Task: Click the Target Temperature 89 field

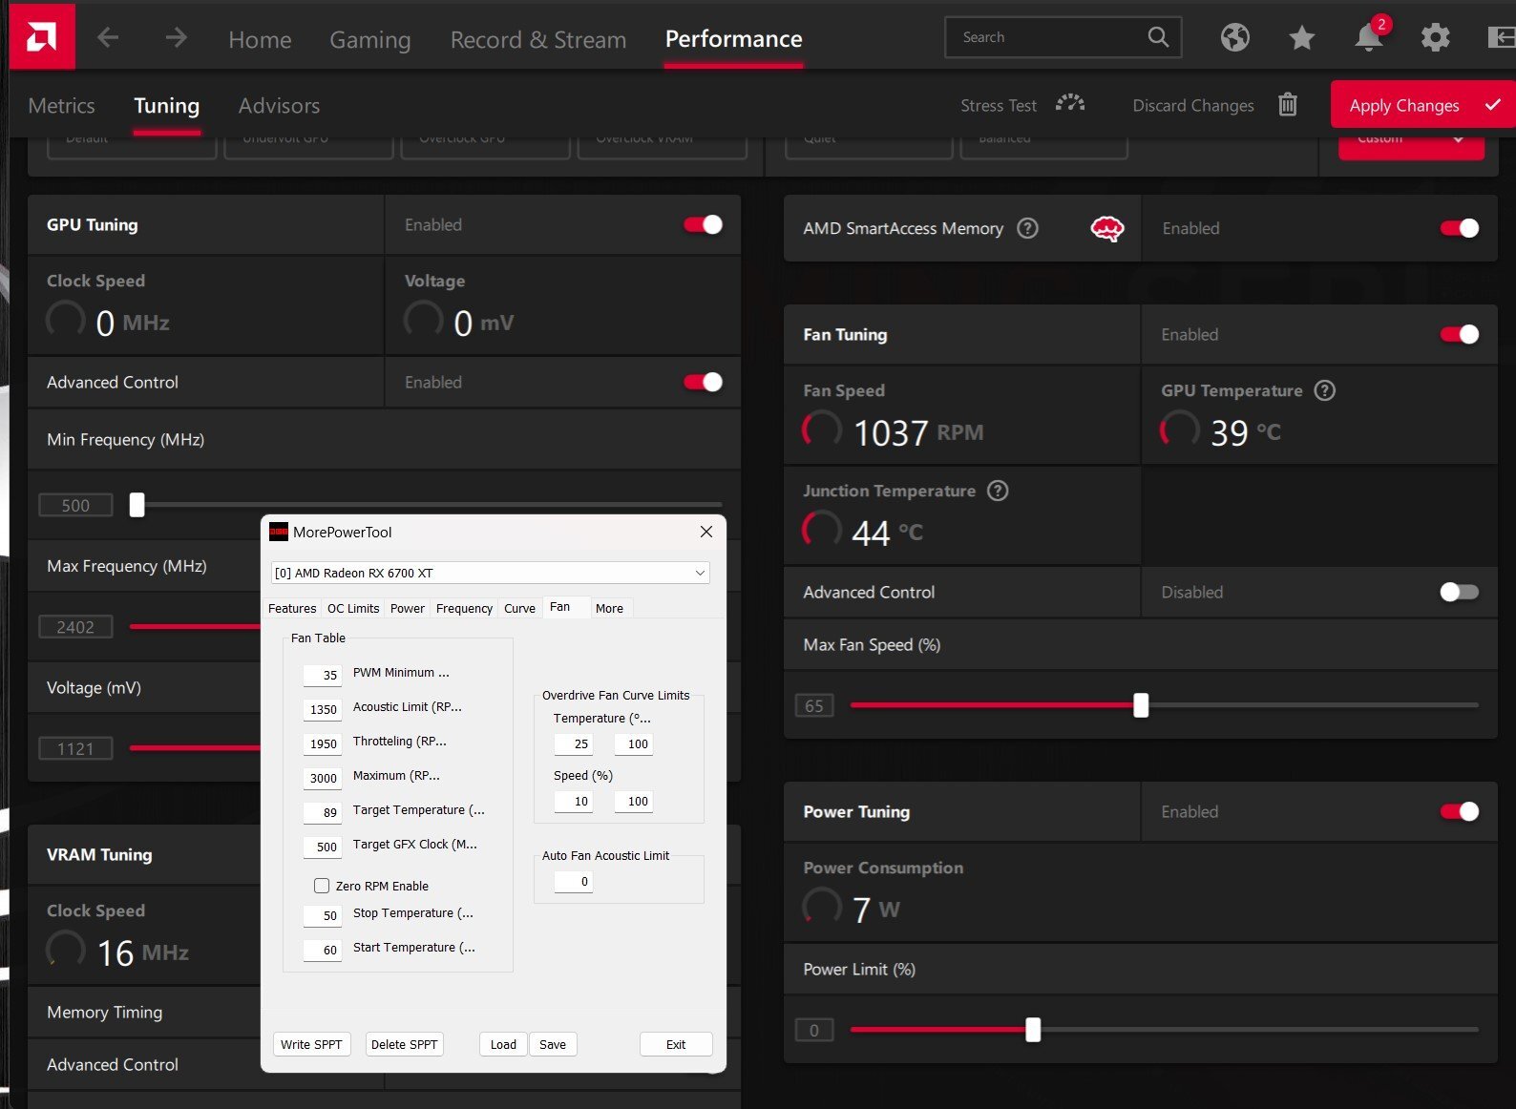Action: 323,812
